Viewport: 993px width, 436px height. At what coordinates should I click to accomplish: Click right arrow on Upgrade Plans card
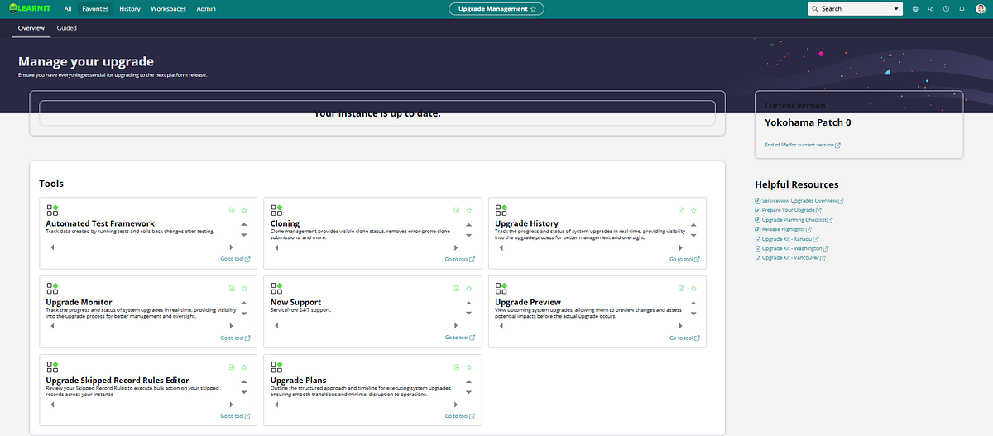[455, 405]
